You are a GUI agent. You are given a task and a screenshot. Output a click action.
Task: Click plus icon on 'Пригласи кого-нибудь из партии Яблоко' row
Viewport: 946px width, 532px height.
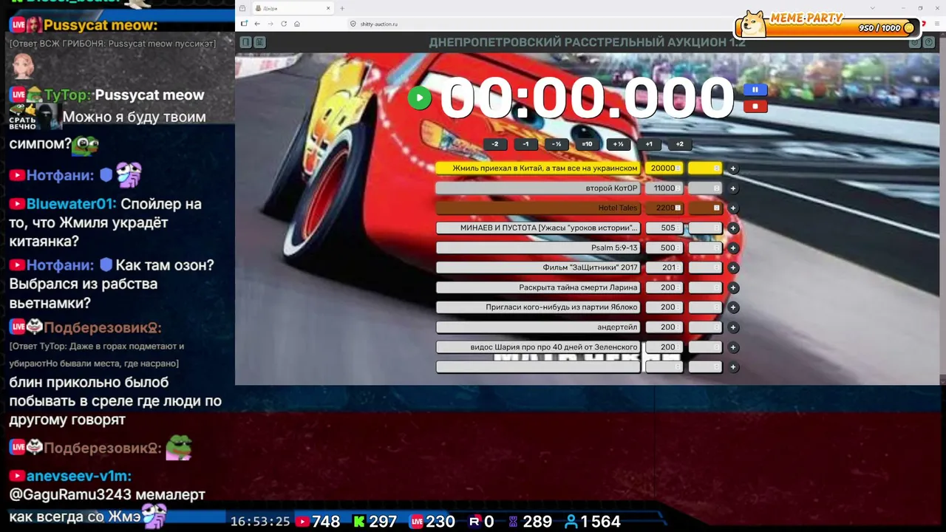(733, 307)
